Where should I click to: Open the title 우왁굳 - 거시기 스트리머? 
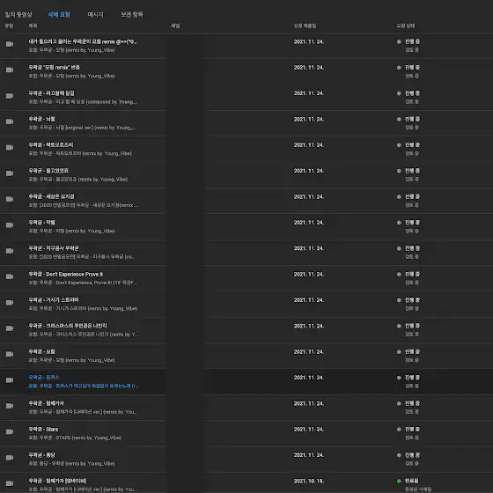pos(54,300)
